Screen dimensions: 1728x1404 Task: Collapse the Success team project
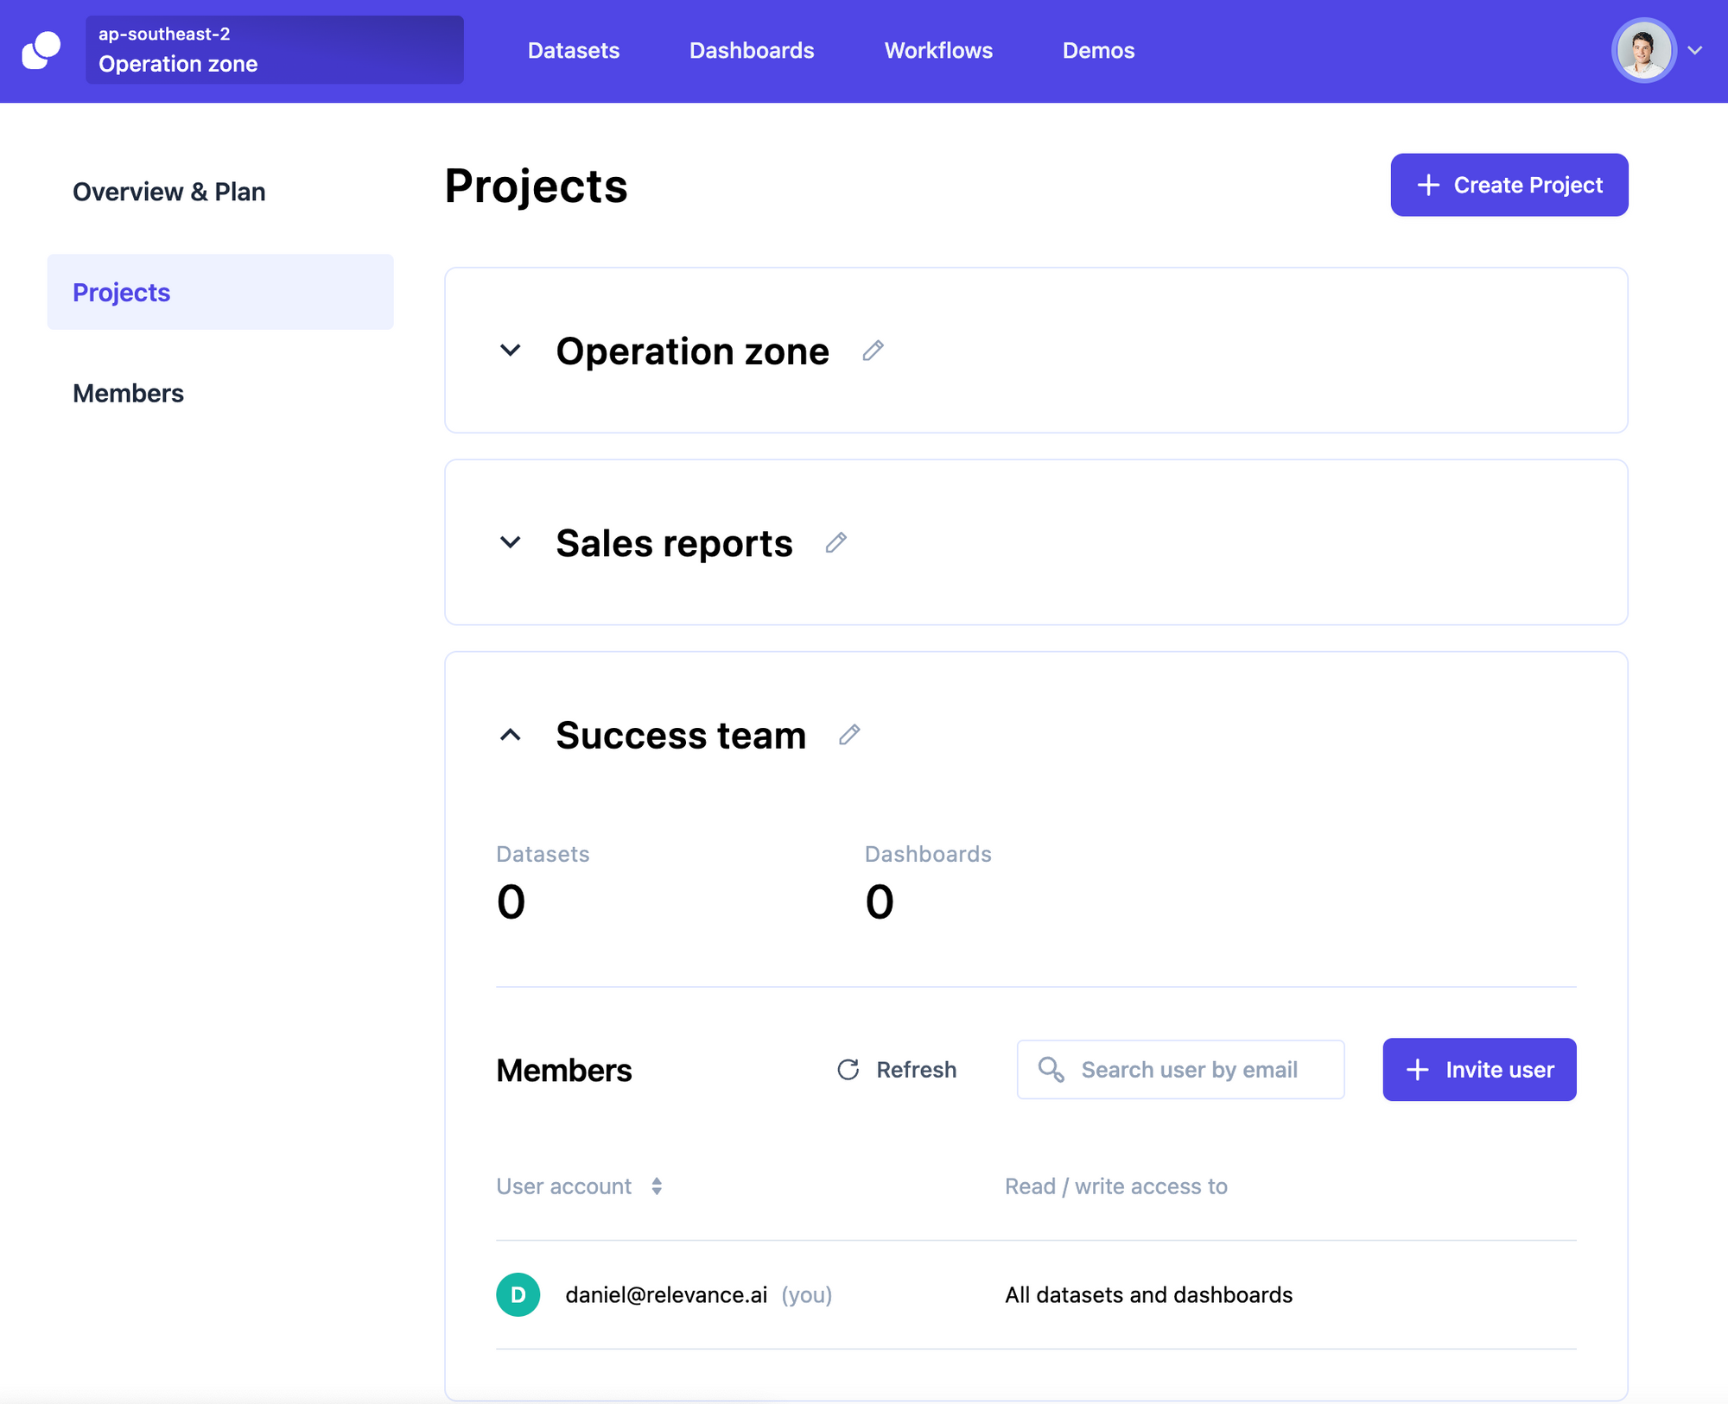coord(511,735)
